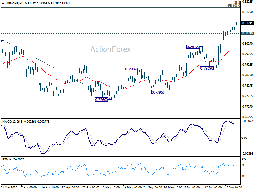
Task: Click the RSI 70 level label
Action: [x=243, y=165]
